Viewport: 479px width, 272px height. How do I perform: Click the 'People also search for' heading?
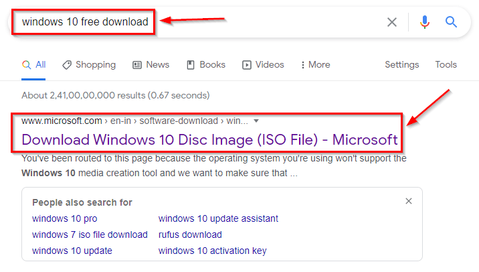pyautogui.click(x=82, y=202)
